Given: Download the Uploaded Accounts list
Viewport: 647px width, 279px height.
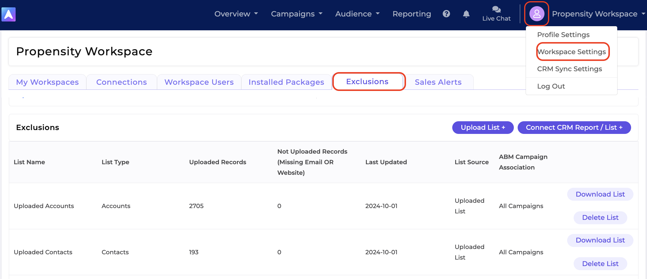Looking at the screenshot, I should click(600, 194).
